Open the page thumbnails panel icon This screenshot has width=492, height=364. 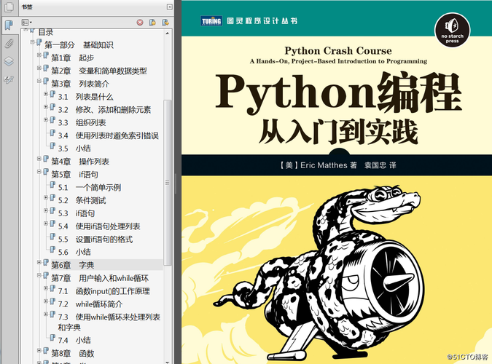pyautogui.click(x=9, y=7)
